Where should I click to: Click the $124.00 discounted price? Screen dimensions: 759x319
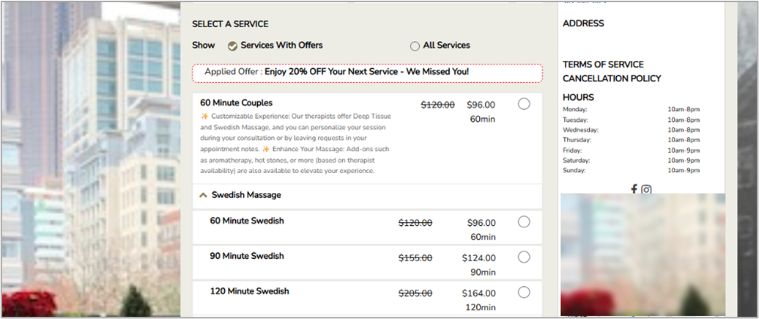click(x=478, y=258)
